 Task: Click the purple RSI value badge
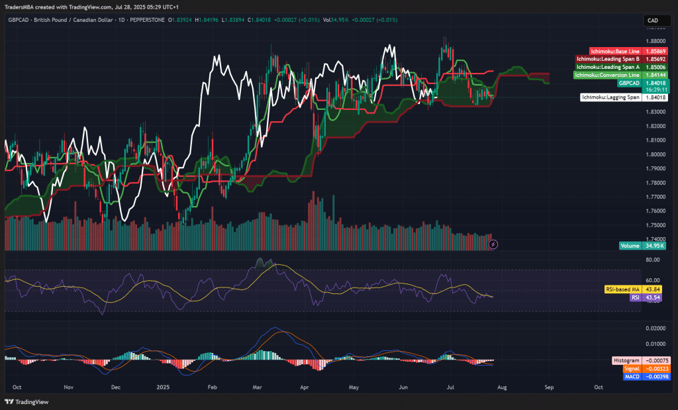coord(652,299)
